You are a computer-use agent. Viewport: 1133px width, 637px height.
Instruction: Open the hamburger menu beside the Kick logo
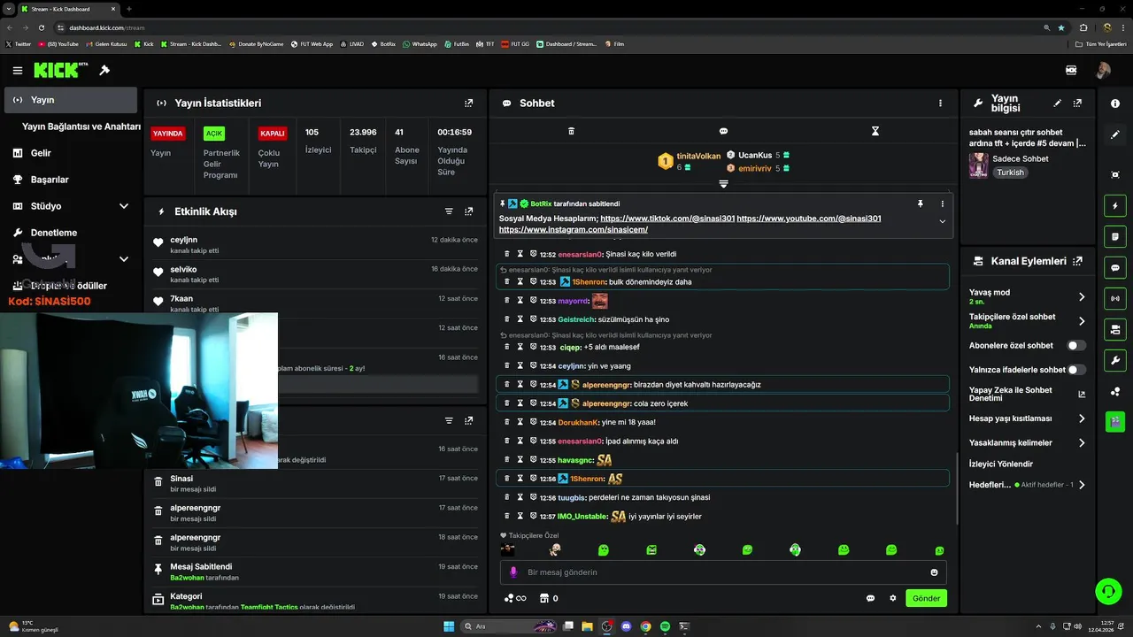pos(18,70)
